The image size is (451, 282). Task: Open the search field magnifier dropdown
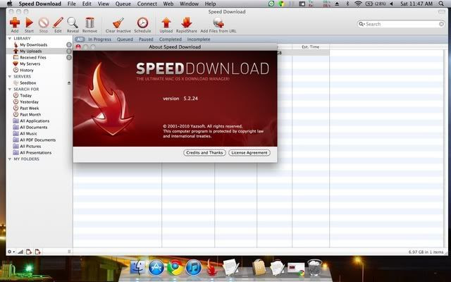pos(362,24)
